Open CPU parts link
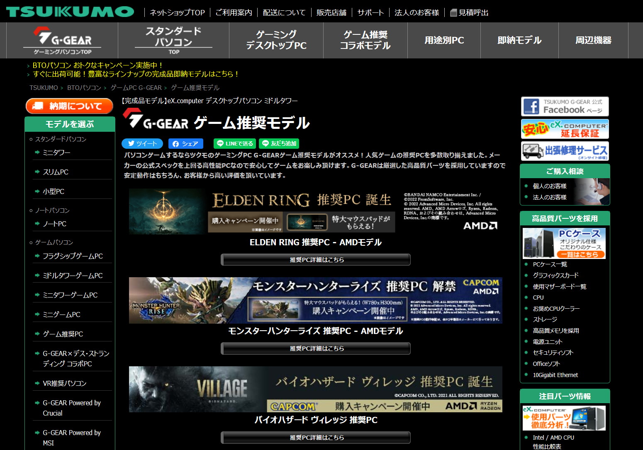 tap(538, 298)
